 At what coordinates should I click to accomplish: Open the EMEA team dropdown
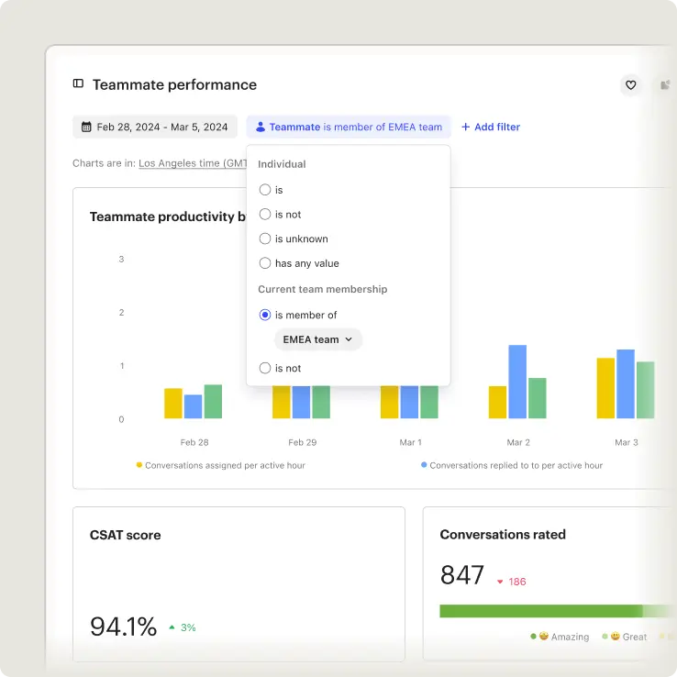317,339
